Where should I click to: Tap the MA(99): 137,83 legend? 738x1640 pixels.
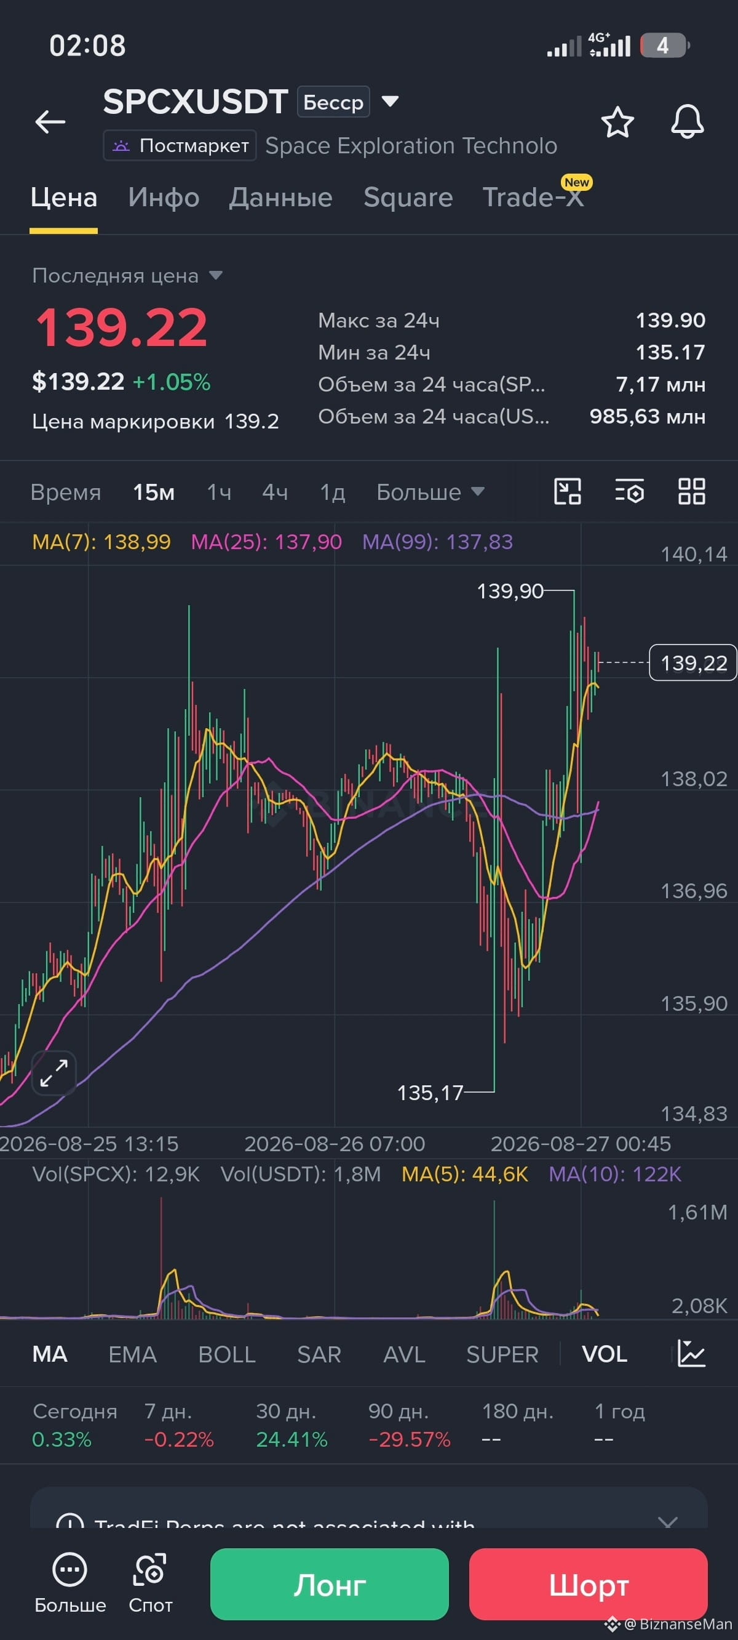pos(438,542)
